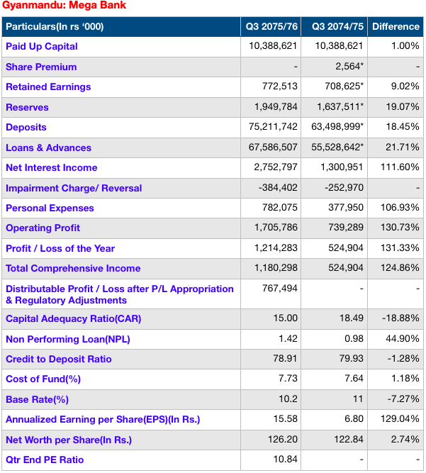Select the Reserves value '1,949,784'

pos(276,107)
